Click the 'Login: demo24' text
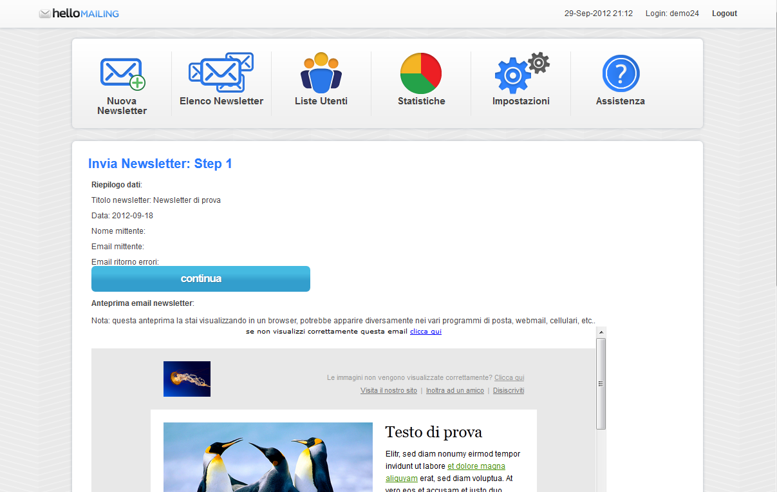The width and height of the screenshot is (777, 492). [672, 14]
